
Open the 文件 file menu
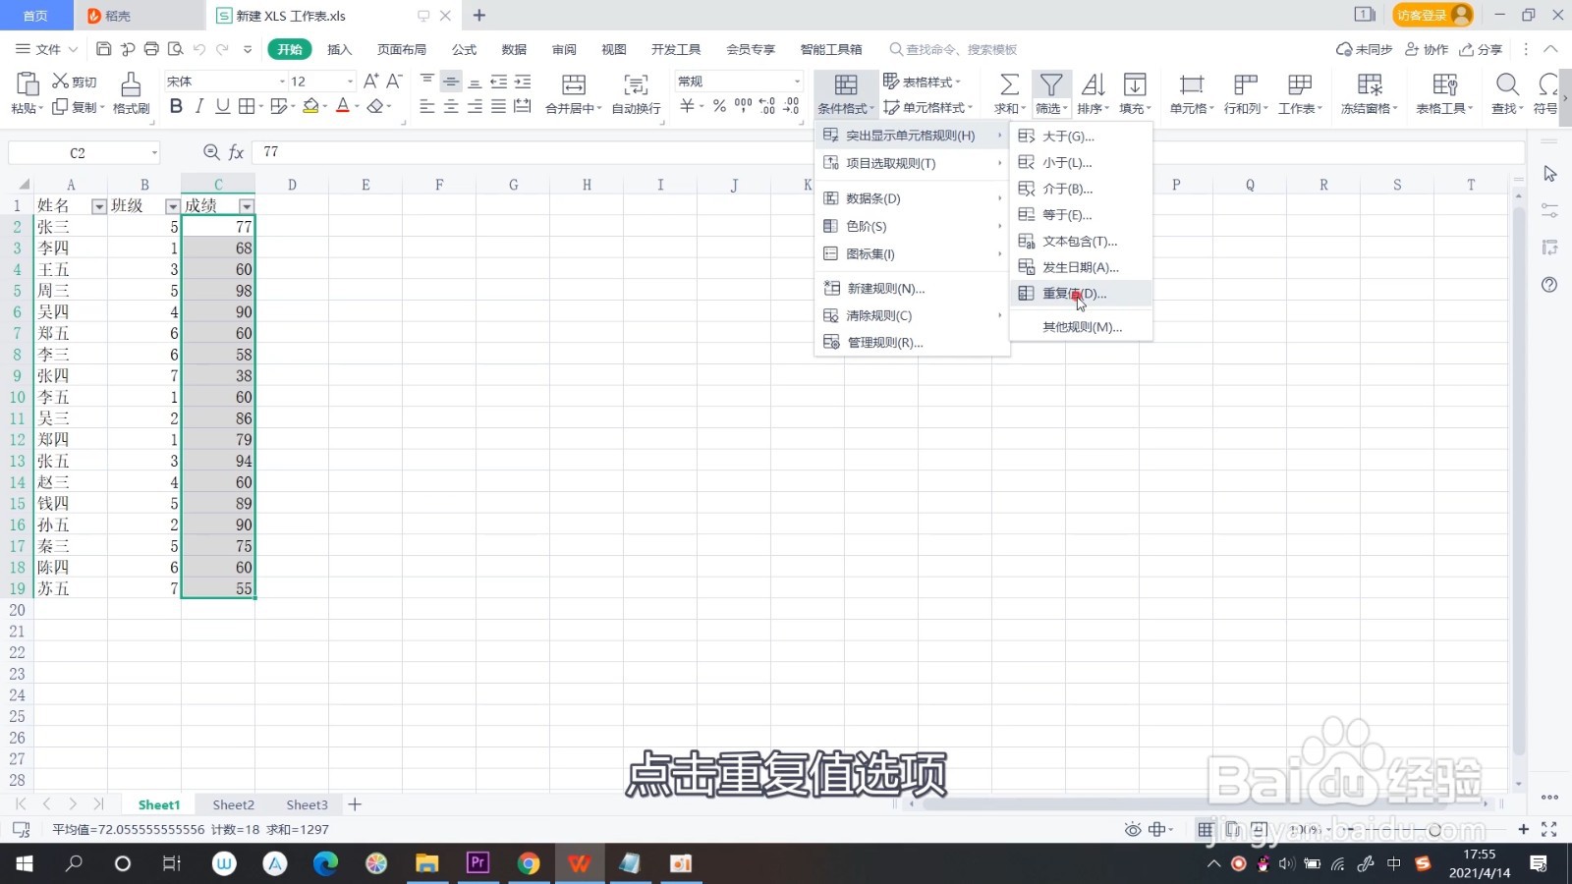pyautogui.click(x=46, y=49)
